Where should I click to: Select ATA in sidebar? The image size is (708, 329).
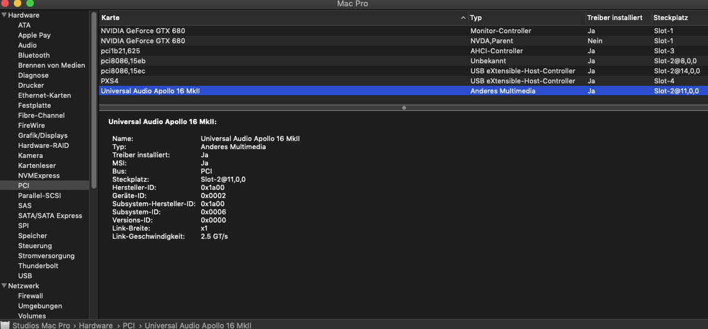point(24,25)
